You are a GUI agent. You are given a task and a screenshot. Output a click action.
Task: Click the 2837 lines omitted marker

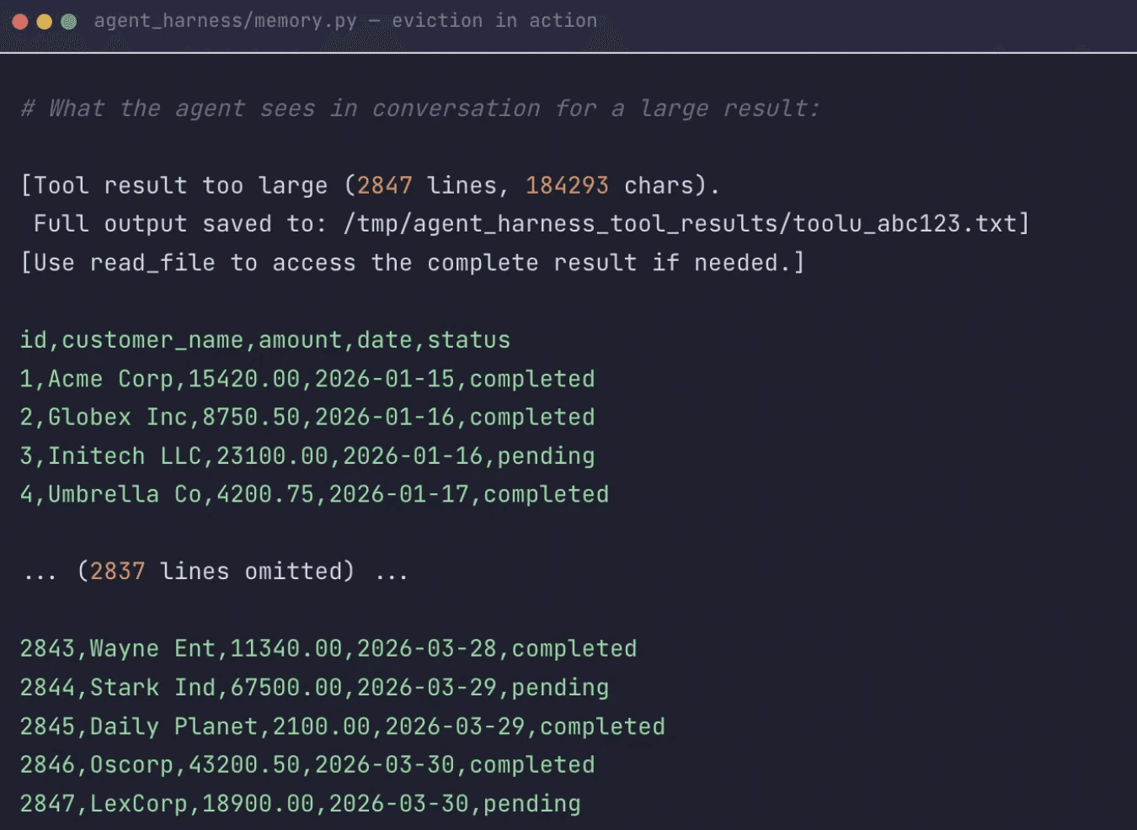click(x=215, y=571)
